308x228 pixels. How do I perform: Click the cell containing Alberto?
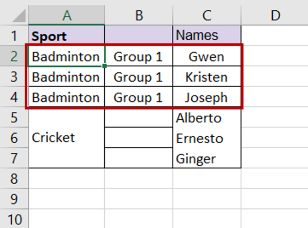(207, 118)
